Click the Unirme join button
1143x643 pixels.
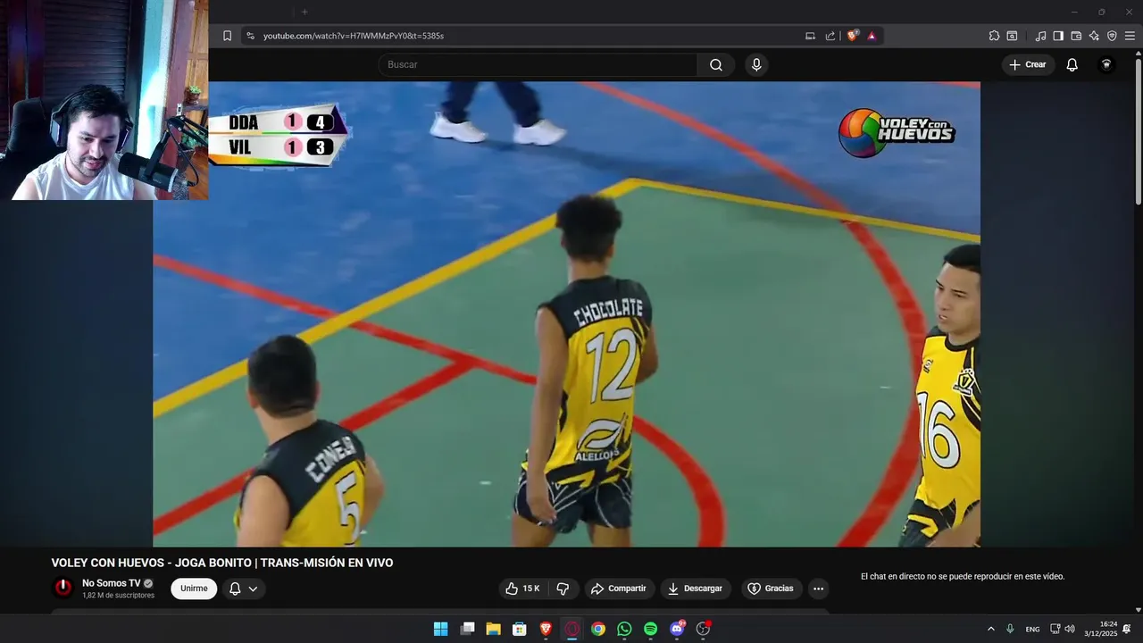tap(194, 589)
